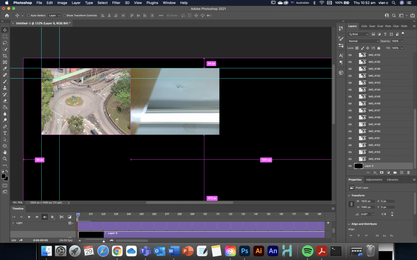The image size is (417, 260).
Task: Open the Filter menu
Action: pyautogui.click(x=116, y=3)
